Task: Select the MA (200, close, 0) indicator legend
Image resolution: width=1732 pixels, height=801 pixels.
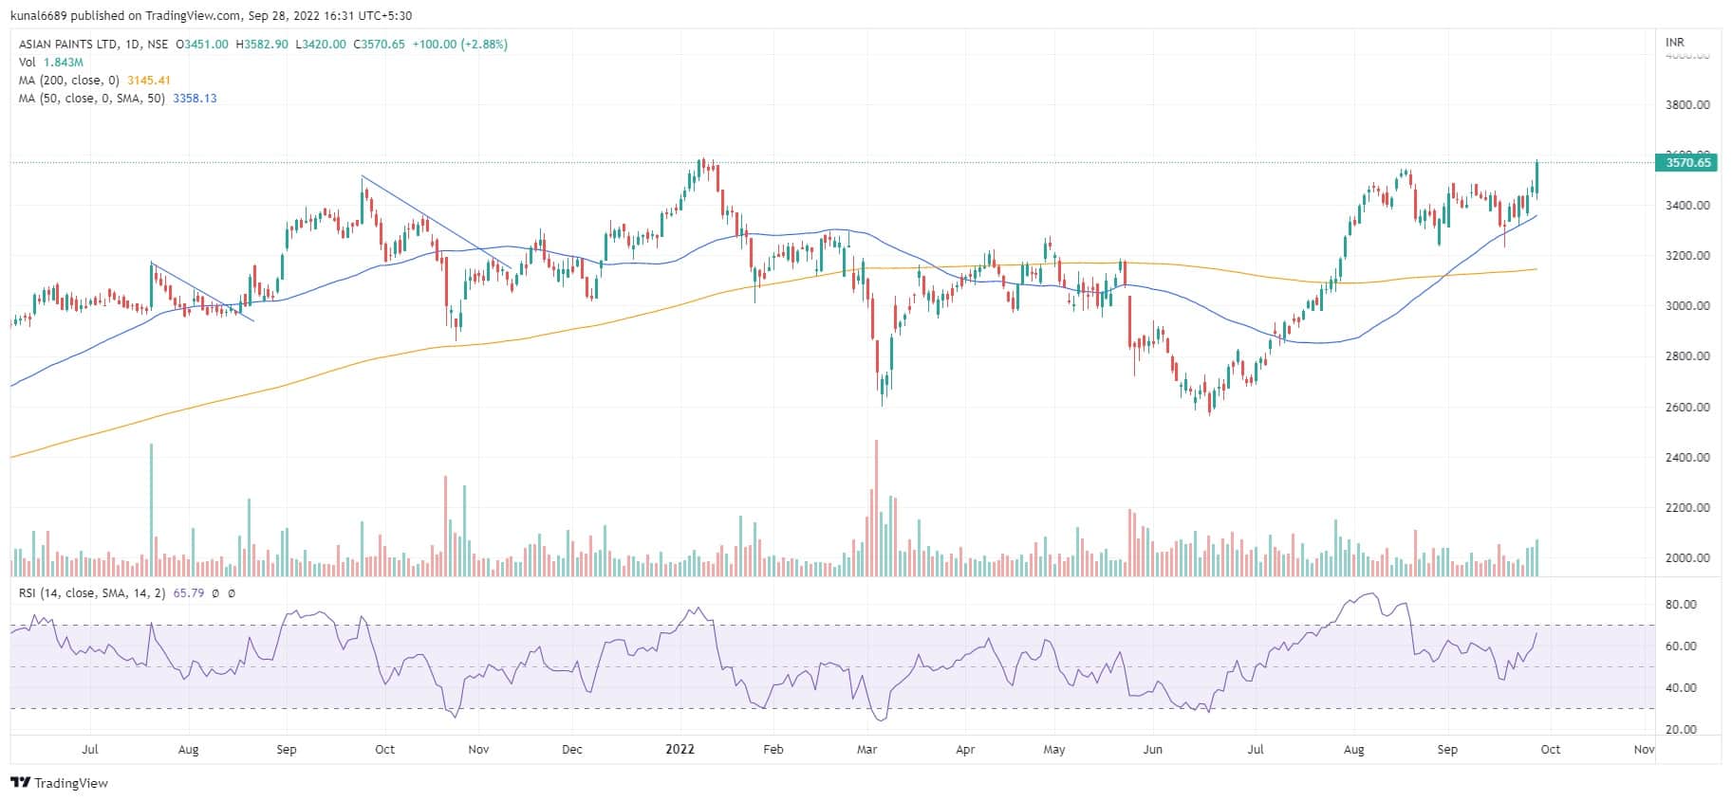Action: pyautogui.click(x=70, y=81)
